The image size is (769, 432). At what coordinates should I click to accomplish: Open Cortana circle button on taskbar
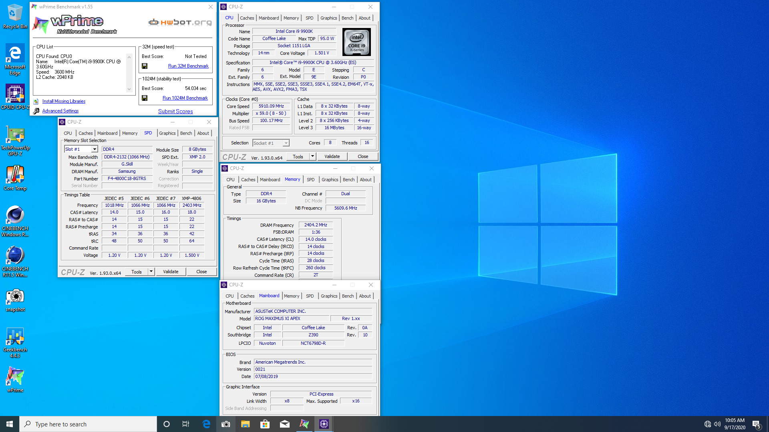pyautogui.click(x=167, y=424)
